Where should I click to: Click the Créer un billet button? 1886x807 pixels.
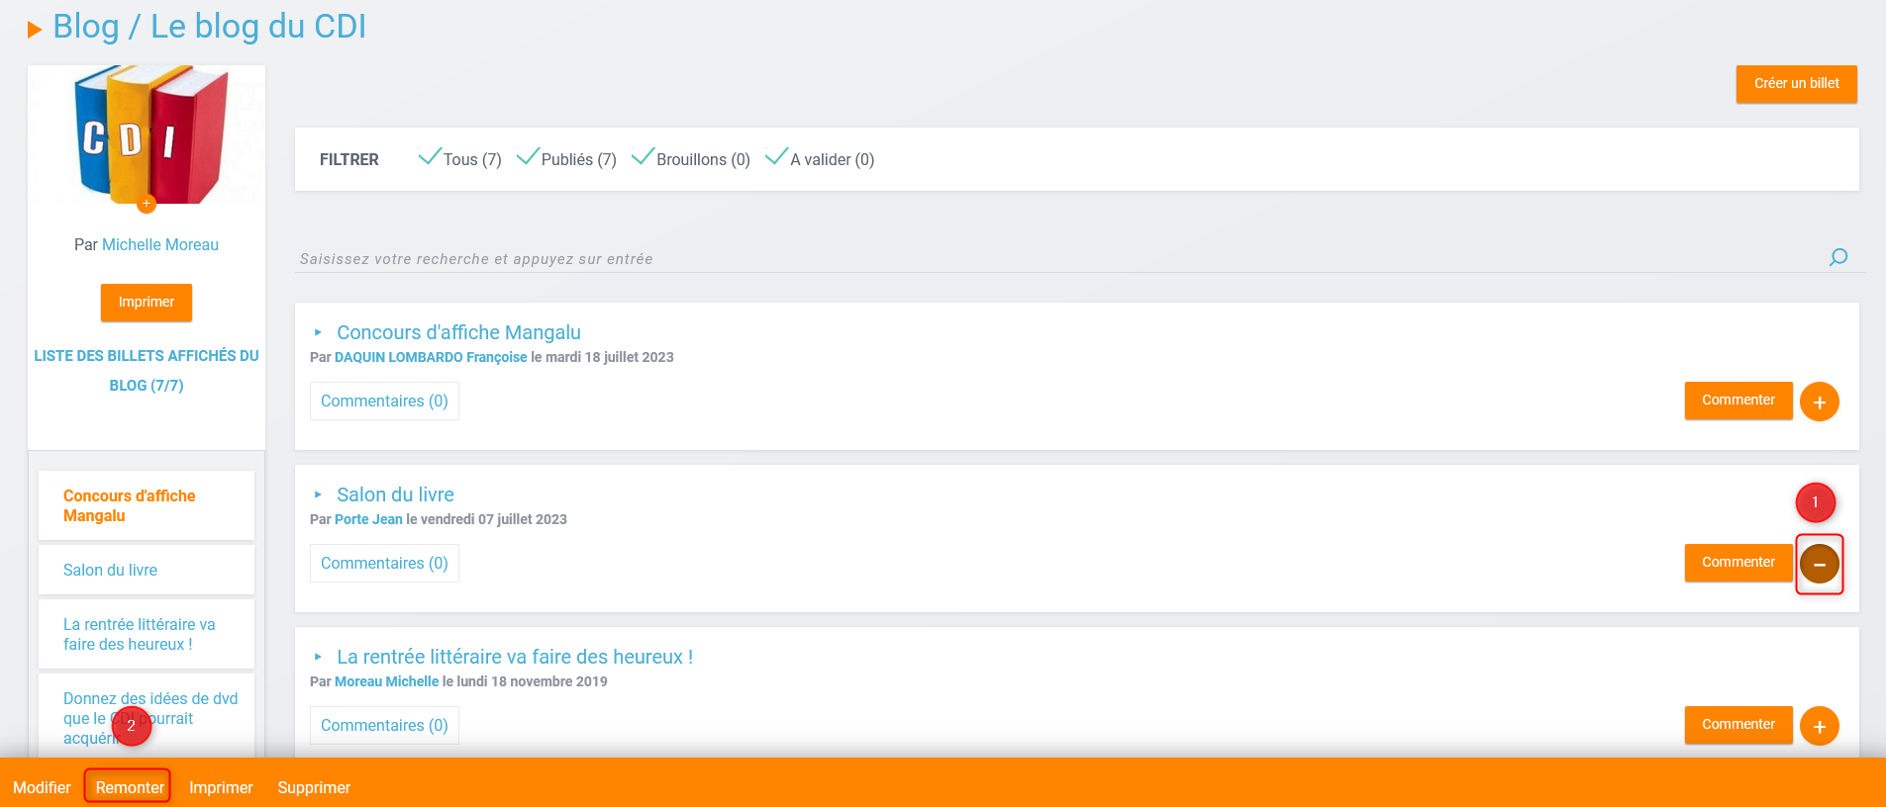[x=1796, y=84]
